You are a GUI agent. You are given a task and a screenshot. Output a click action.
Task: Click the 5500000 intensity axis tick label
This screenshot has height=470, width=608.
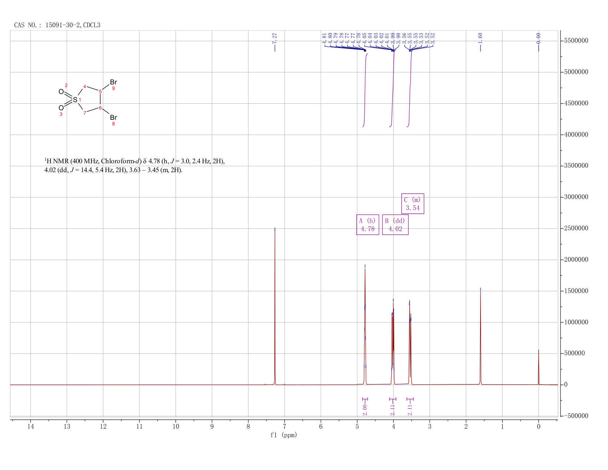coord(576,41)
